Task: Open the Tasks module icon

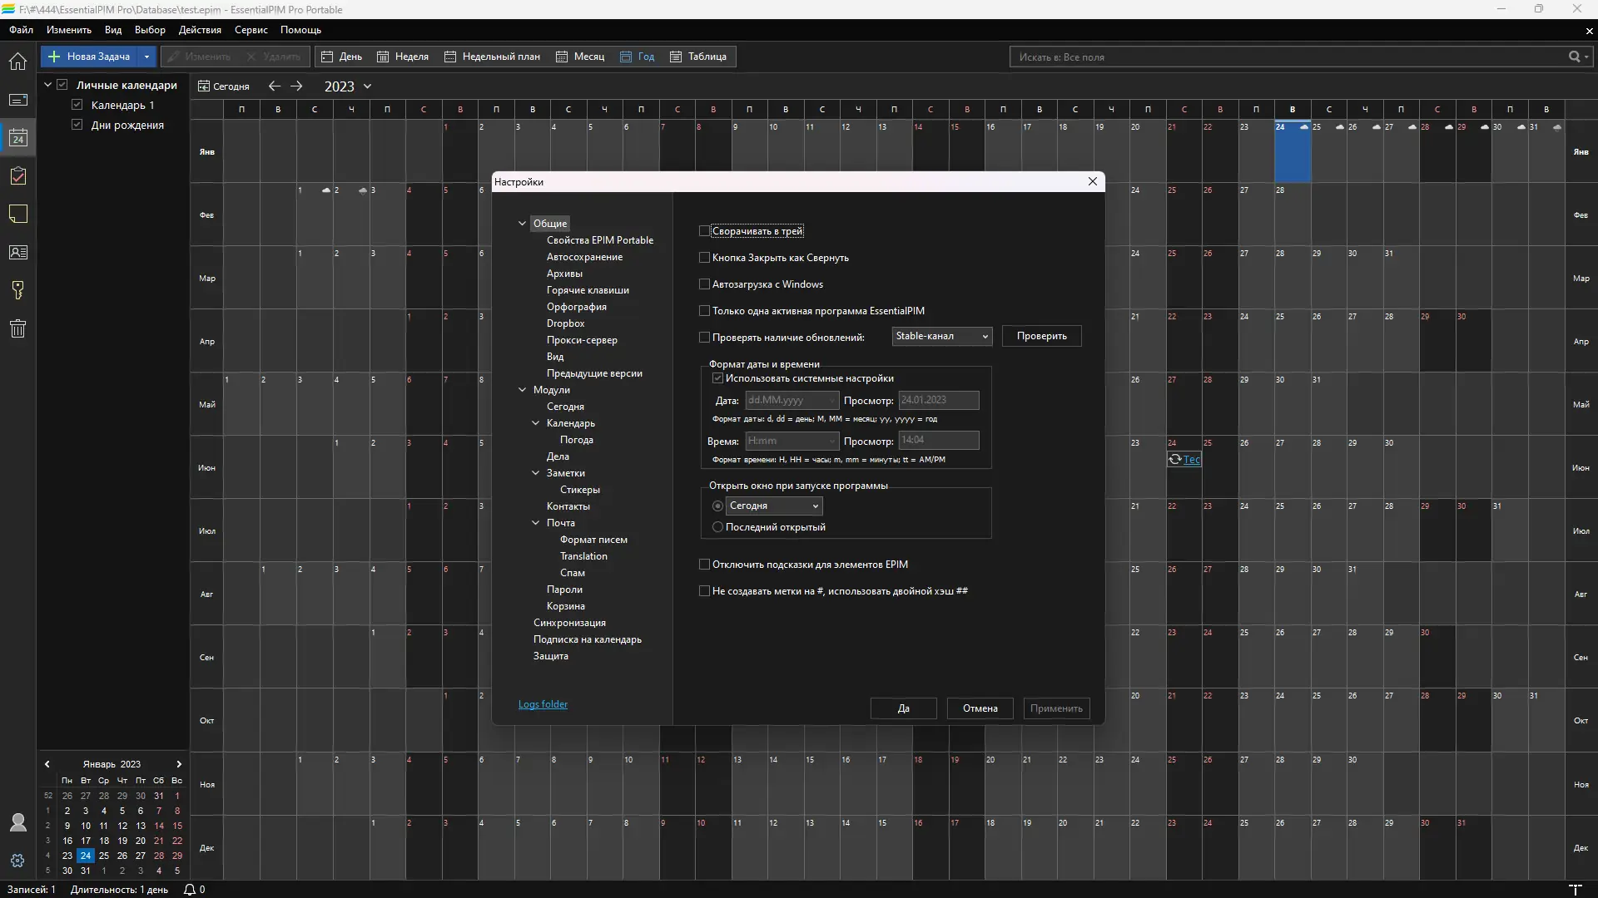Action: [17, 176]
